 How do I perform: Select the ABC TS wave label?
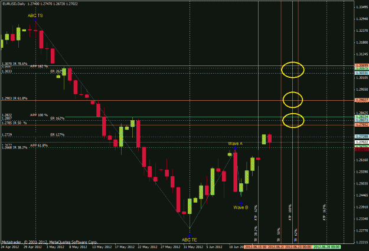pyautogui.click(x=35, y=15)
